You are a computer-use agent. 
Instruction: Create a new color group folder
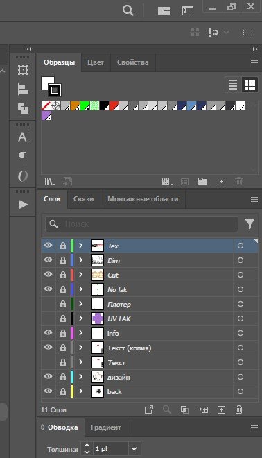point(203,181)
